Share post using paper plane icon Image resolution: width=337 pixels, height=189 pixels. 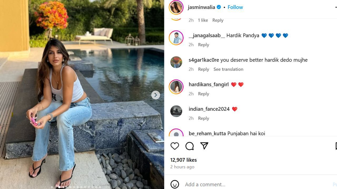coord(204,146)
